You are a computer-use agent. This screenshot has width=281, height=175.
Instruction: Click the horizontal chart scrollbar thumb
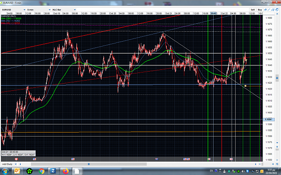[x=89, y=164]
